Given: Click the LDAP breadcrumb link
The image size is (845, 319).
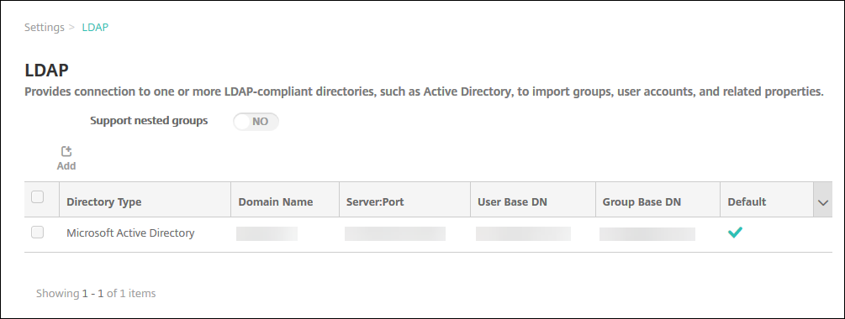Looking at the screenshot, I should point(95,27).
